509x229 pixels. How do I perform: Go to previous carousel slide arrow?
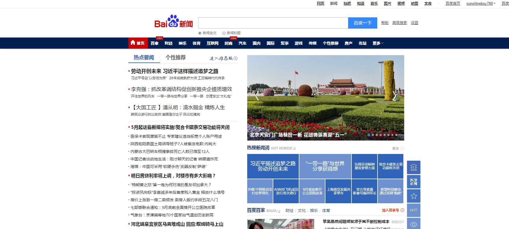257,96
